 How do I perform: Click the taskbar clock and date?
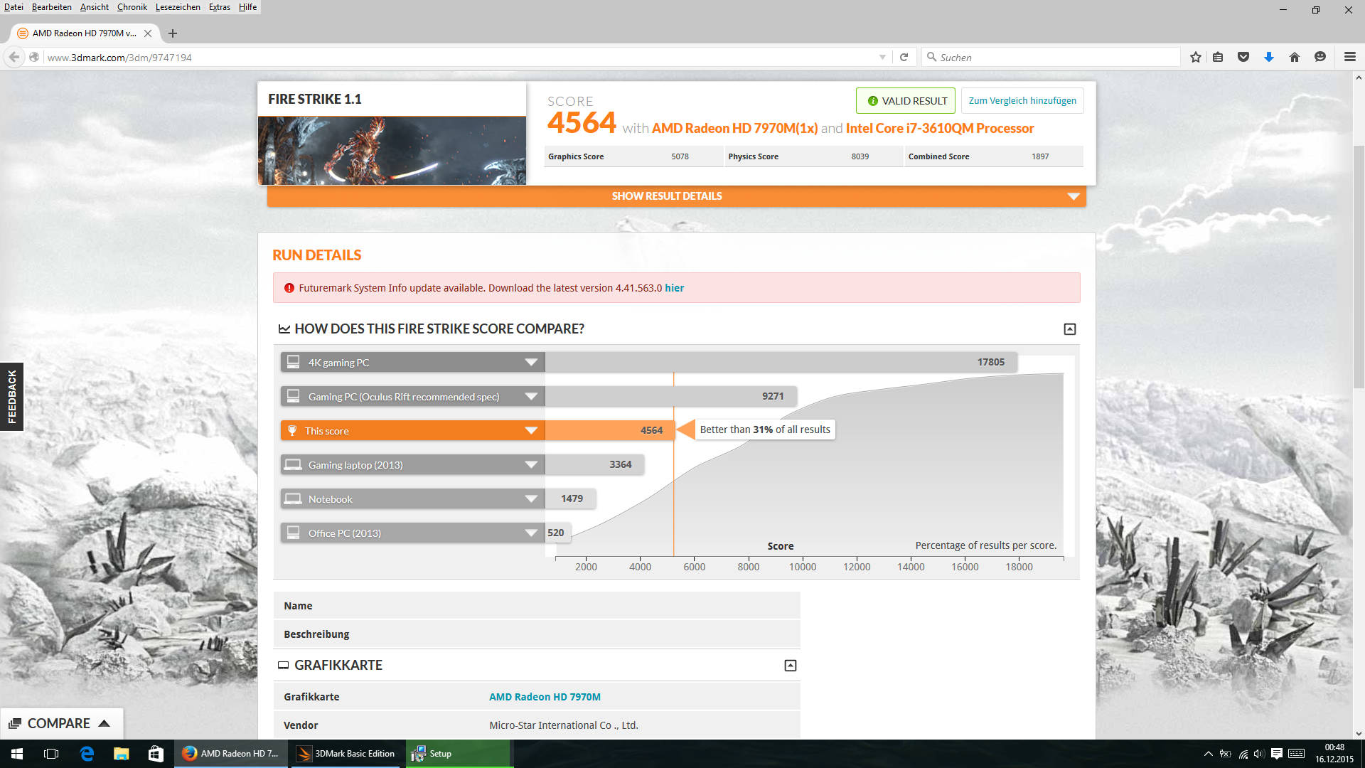(x=1334, y=754)
